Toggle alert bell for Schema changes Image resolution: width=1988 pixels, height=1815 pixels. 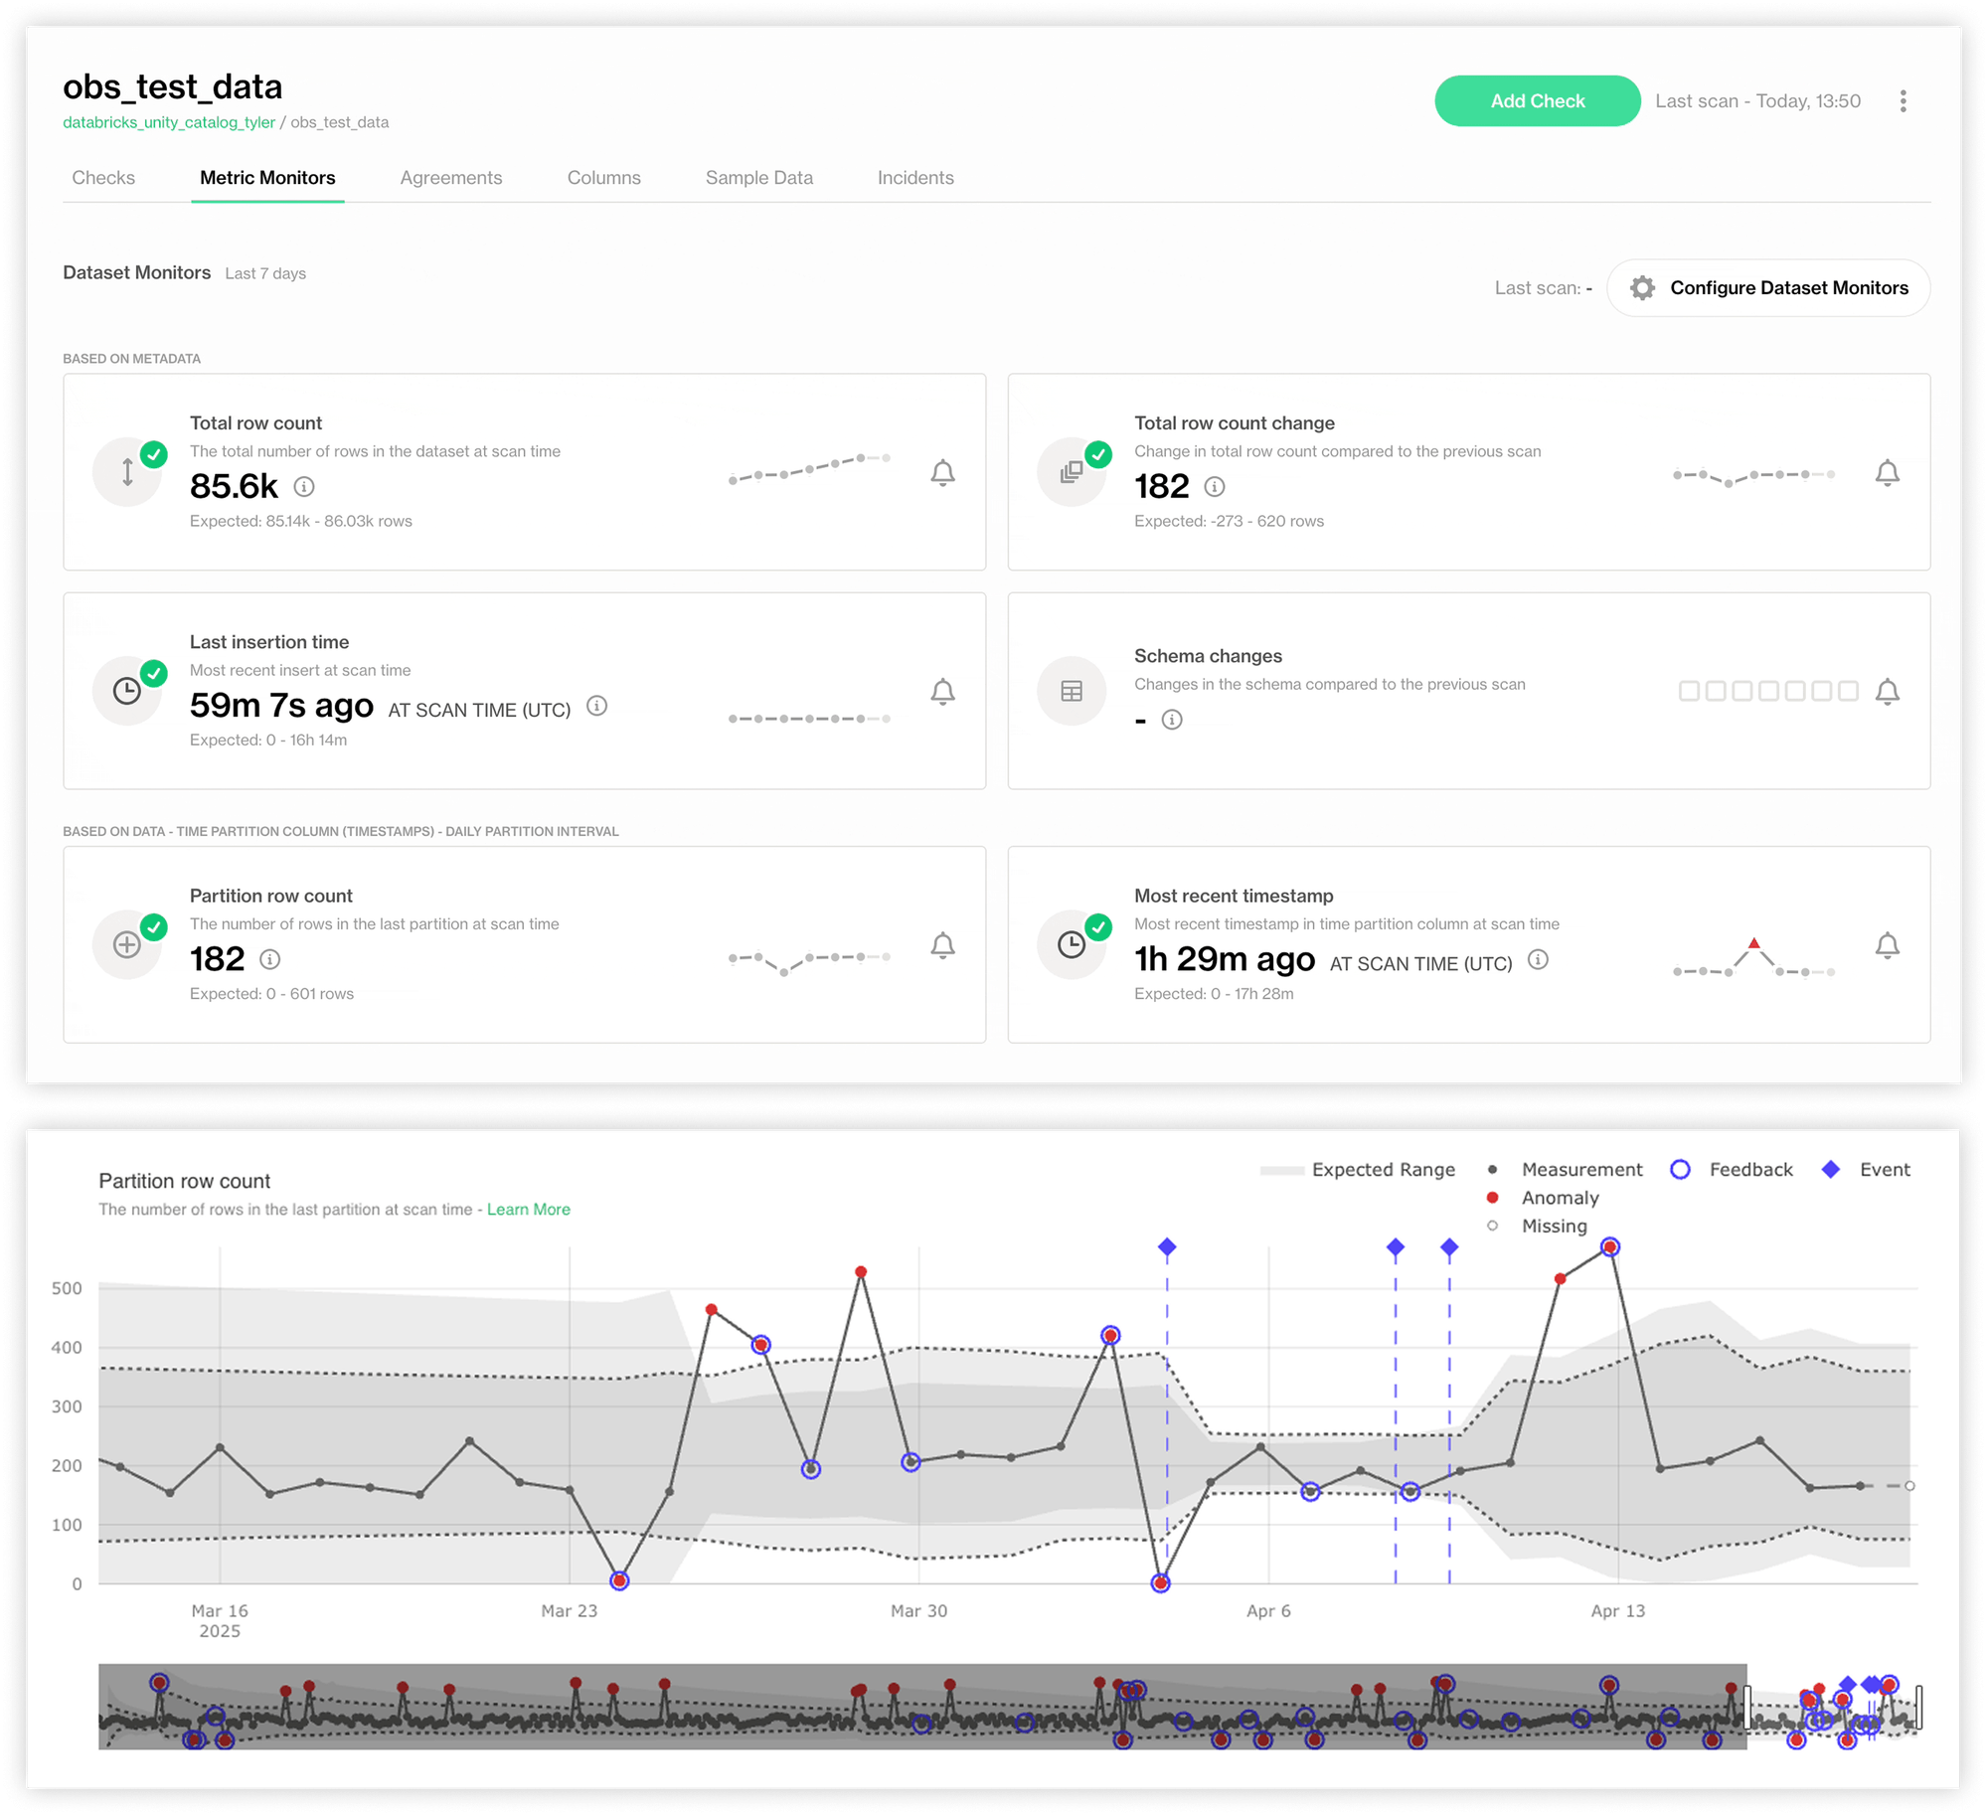pyautogui.click(x=1887, y=691)
